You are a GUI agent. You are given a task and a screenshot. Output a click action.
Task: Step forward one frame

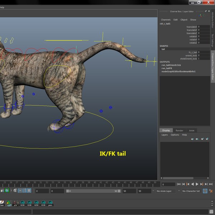[x=206, y=184]
